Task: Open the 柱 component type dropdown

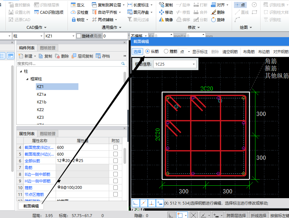Action: tap(42, 36)
